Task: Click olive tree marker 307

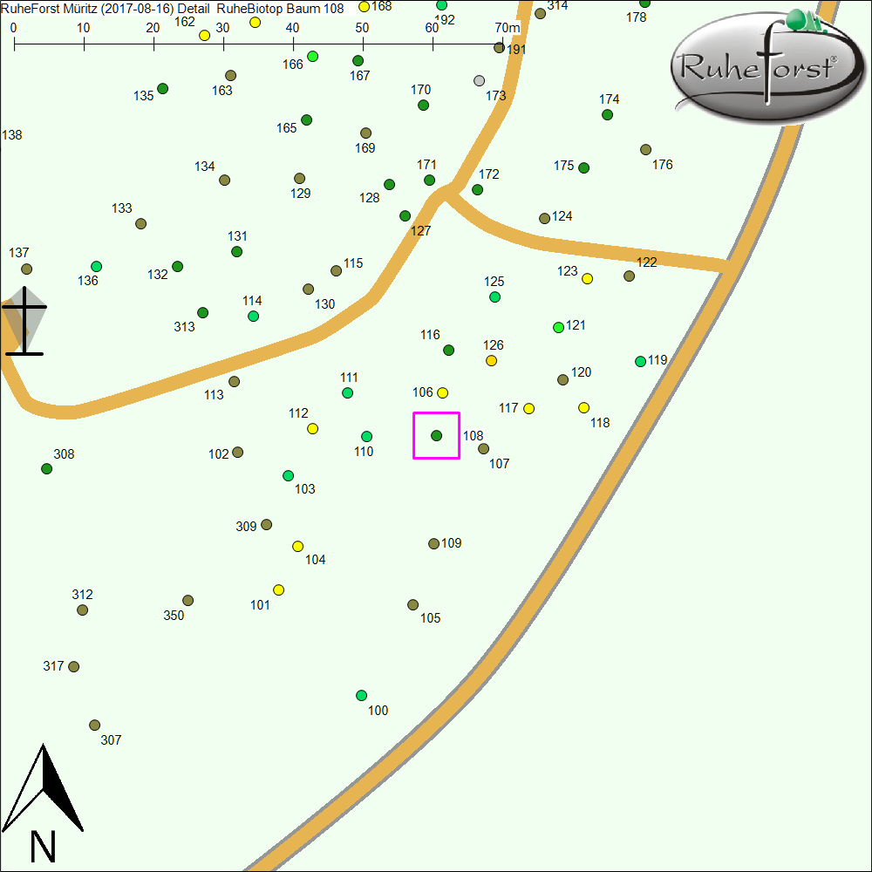Action: (x=95, y=725)
